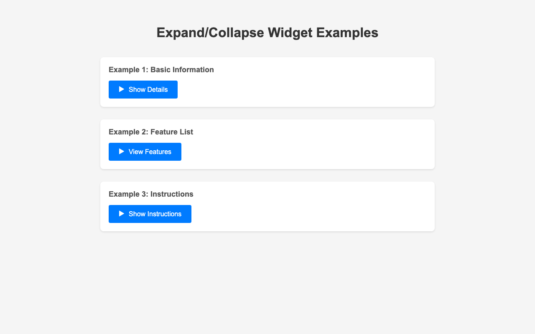This screenshot has height=334, width=535.
Task: Click the triangle icon beside Show Details
Action: pos(122,89)
